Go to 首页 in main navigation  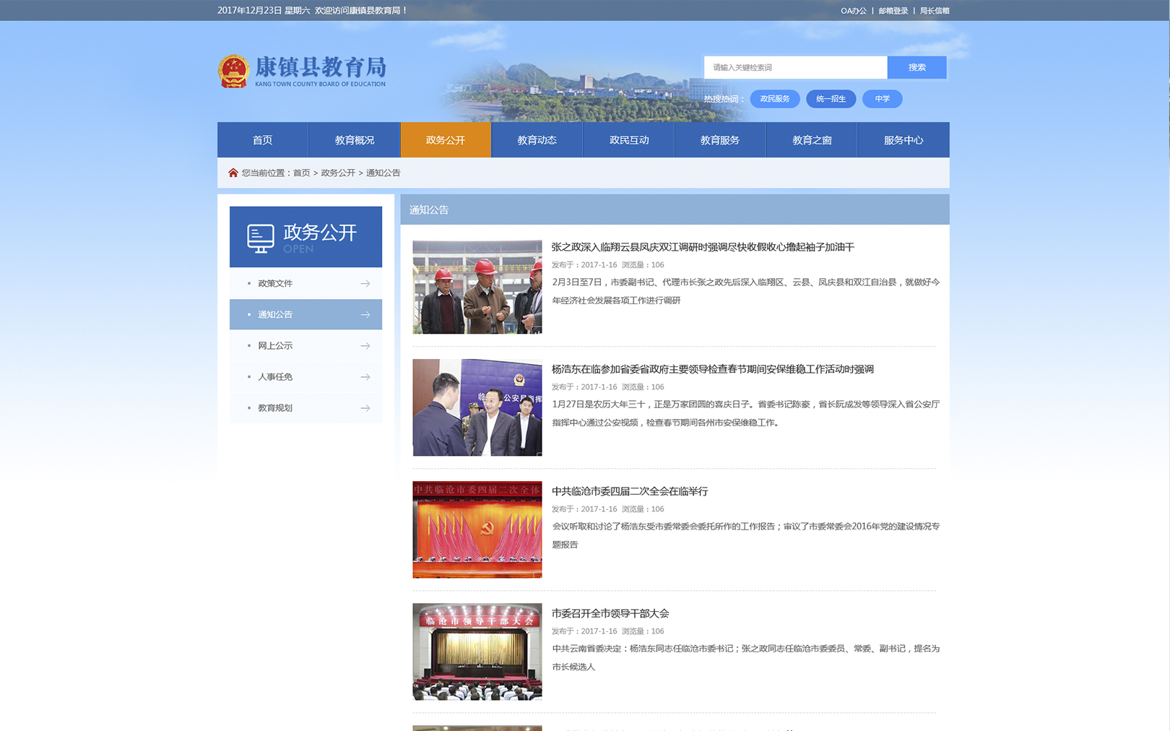pyautogui.click(x=262, y=140)
